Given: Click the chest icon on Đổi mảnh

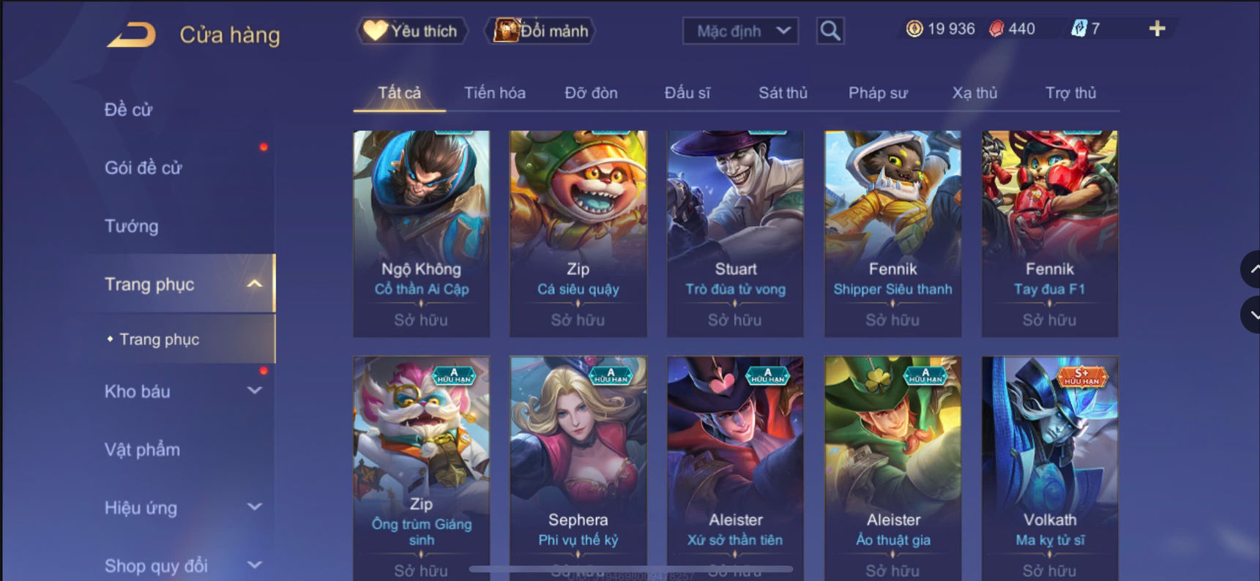Looking at the screenshot, I should 506,30.
